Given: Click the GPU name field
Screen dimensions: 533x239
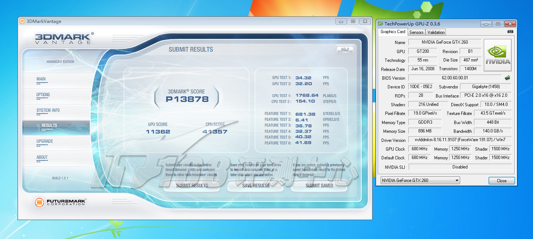Looking at the screenshot, I should [x=444, y=42].
